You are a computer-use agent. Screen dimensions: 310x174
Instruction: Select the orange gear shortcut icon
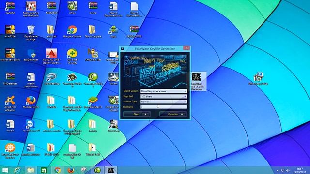[x=10, y=151]
